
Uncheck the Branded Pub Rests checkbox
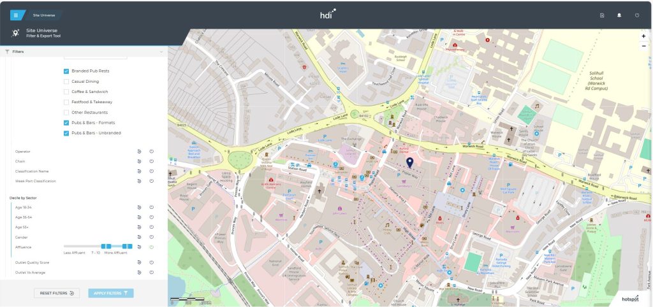[x=66, y=71]
